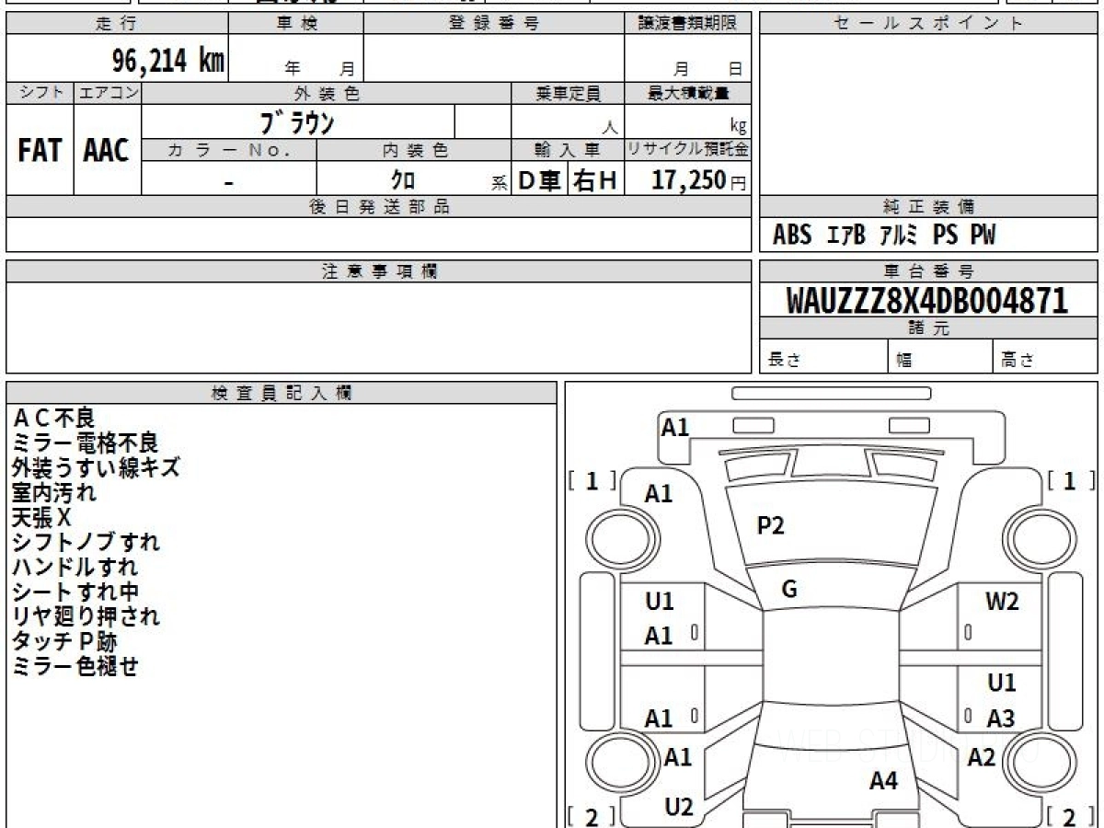Click the FAT shift value
This screenshot has height=828, width=1104.
coord(40,151)
